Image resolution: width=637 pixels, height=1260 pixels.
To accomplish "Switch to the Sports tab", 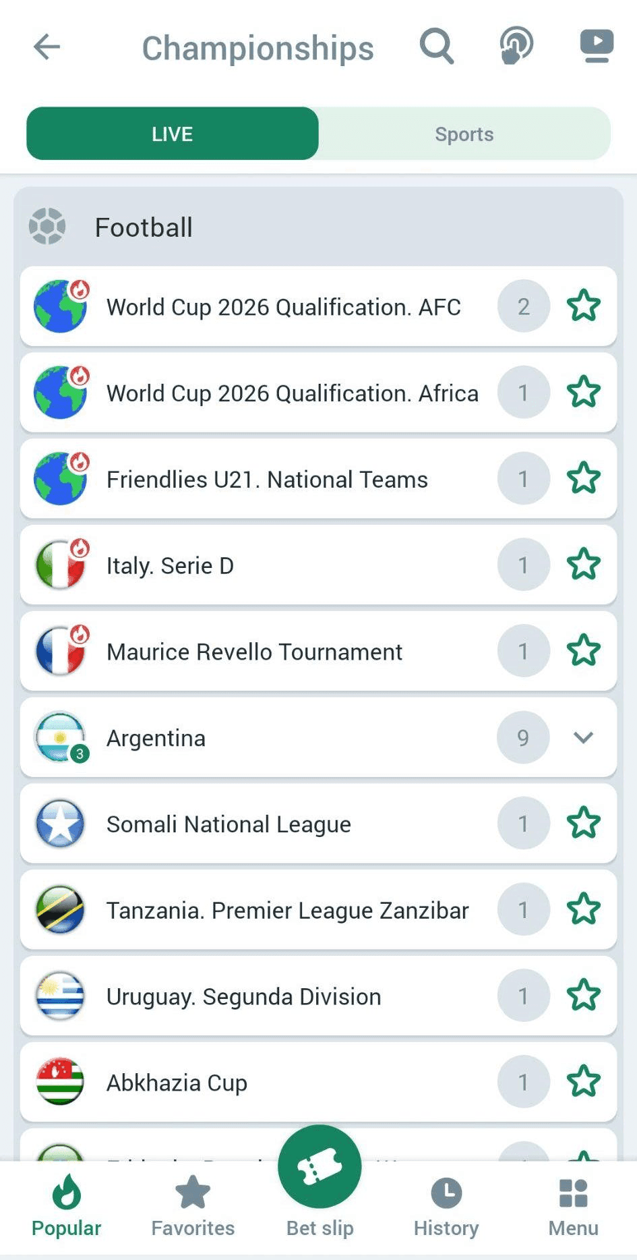I will coord(464,134).
